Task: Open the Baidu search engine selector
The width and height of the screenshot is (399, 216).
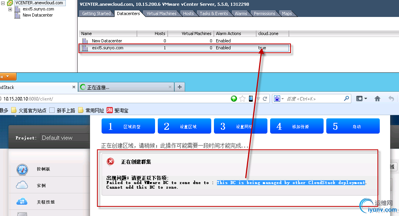Action: pos(279,99)
